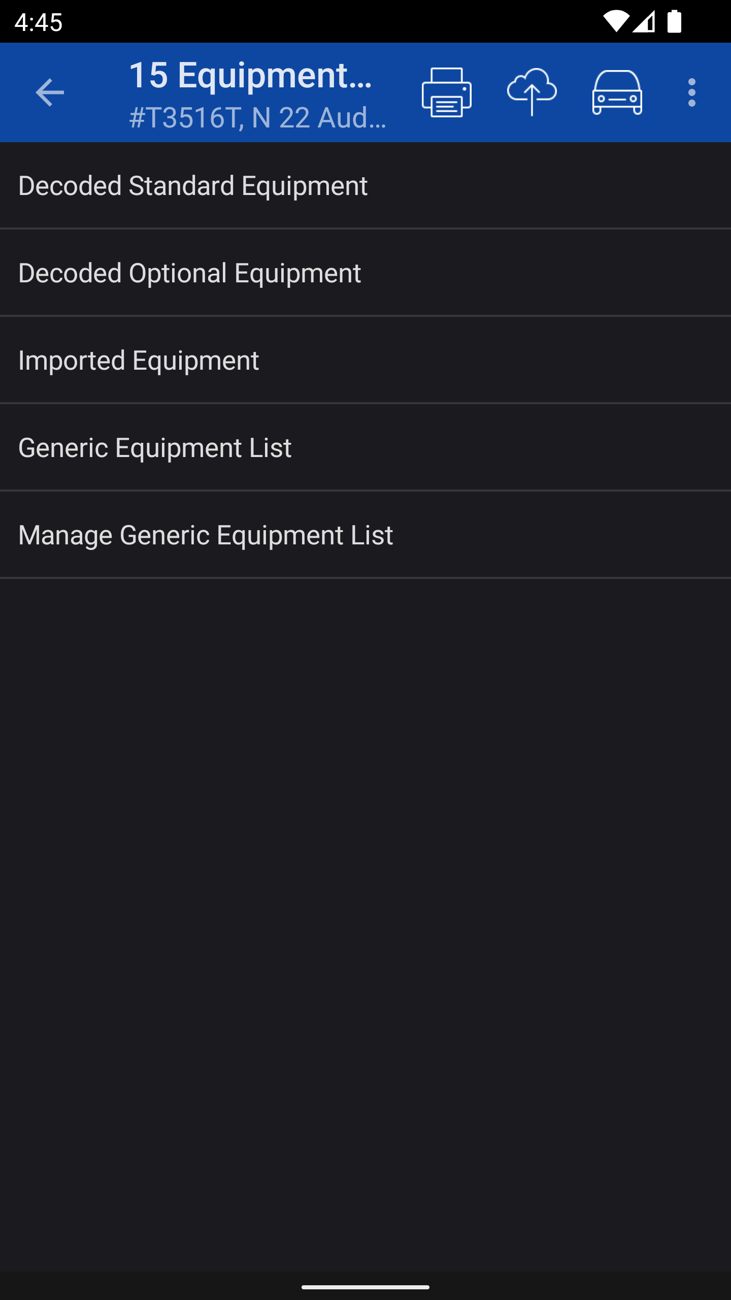Tap the empty dark area below the list

365,914
